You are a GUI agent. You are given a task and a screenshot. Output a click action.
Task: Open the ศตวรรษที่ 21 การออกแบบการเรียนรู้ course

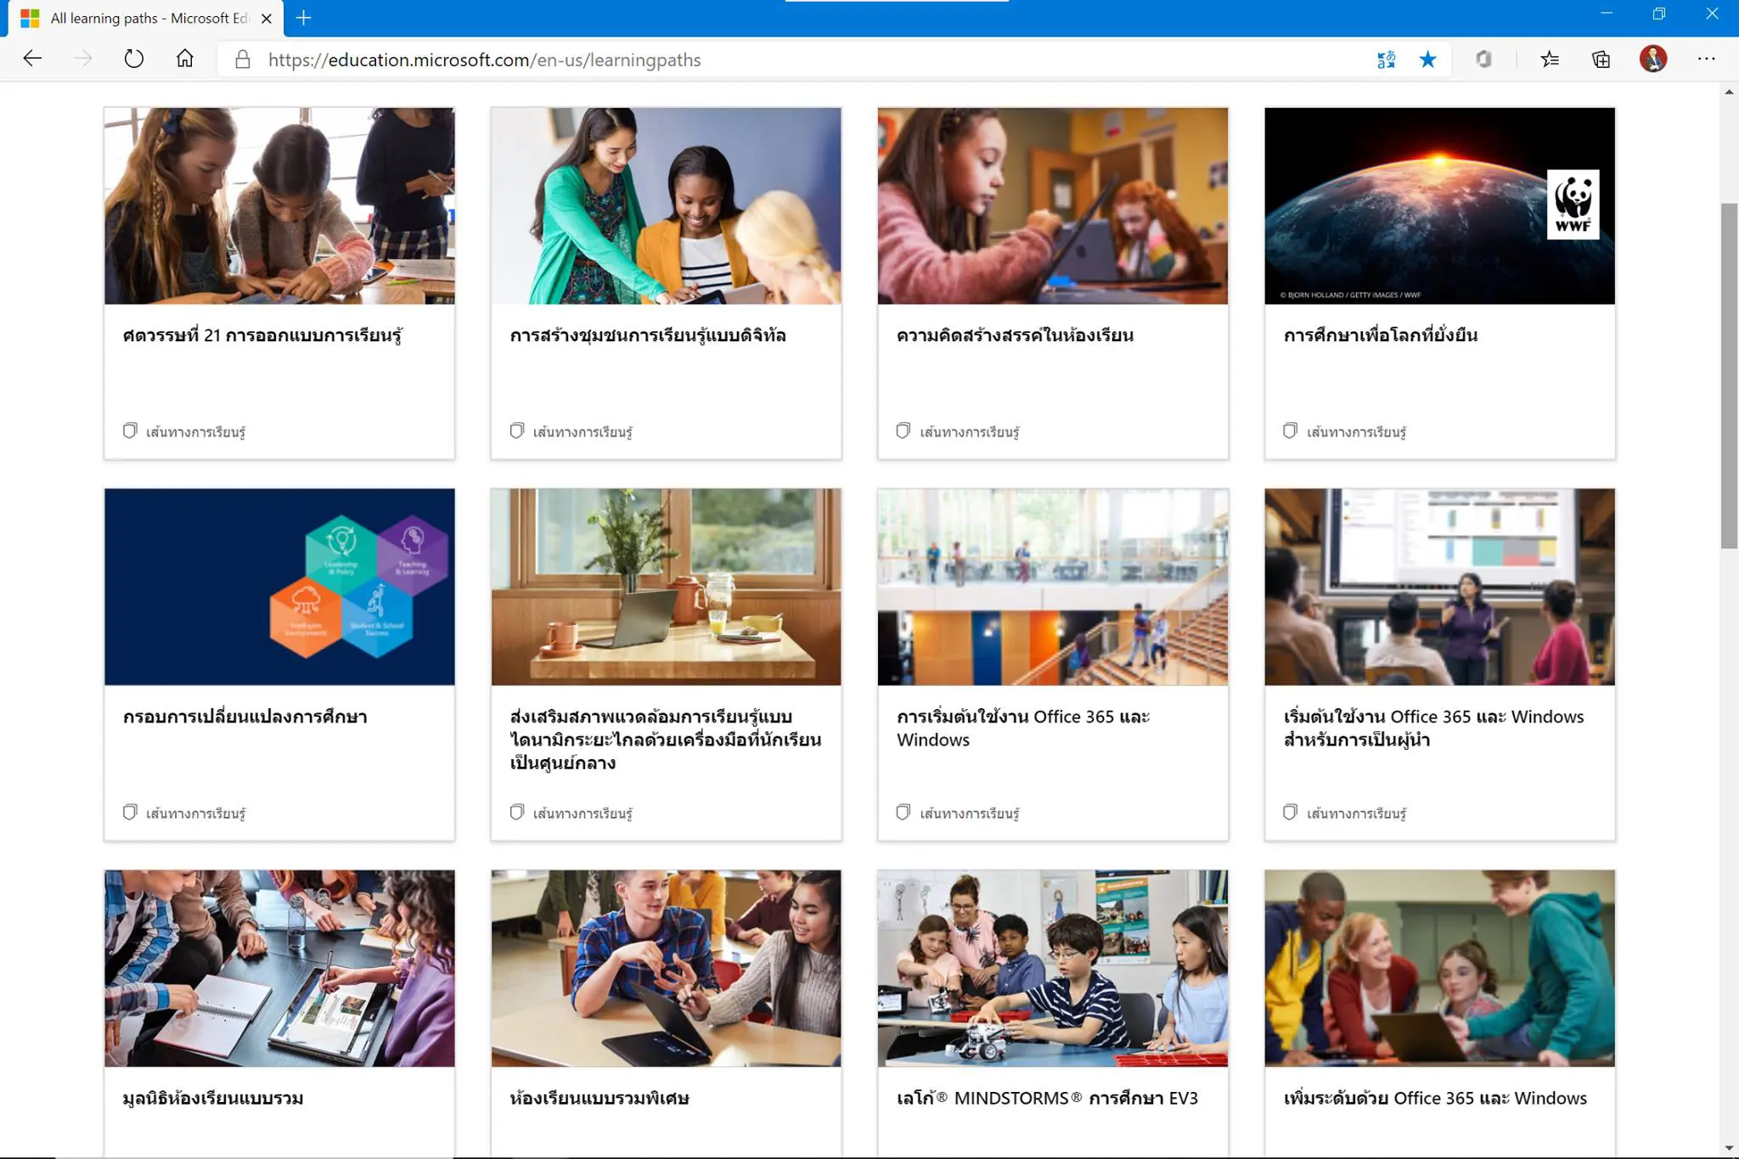point(262,335)
